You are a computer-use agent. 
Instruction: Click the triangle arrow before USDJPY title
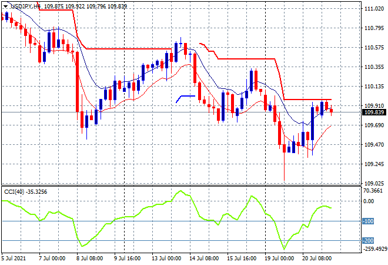(5, 6)
